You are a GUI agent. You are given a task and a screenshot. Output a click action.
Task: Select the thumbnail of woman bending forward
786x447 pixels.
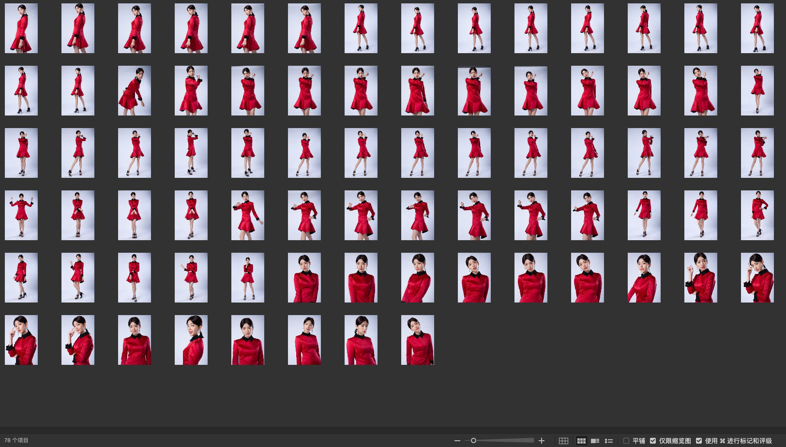[x=135, y=91]
